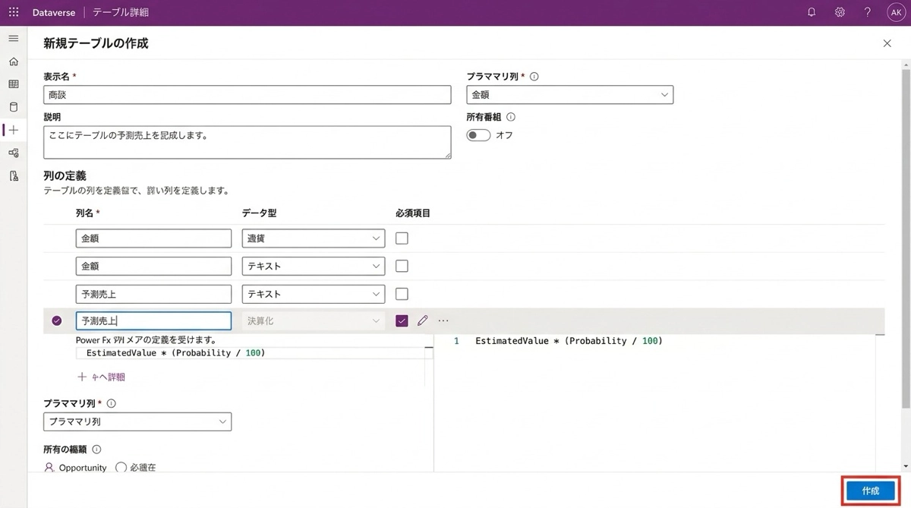The image size is (911, 508).
Task: Check required box for 予測売上 text row
Action: [402, 294]
